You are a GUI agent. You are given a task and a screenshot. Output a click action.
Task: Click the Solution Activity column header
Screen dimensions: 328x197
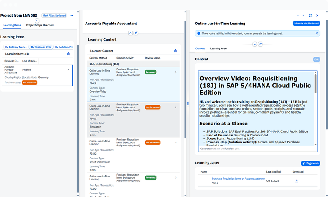pos(125,58)
